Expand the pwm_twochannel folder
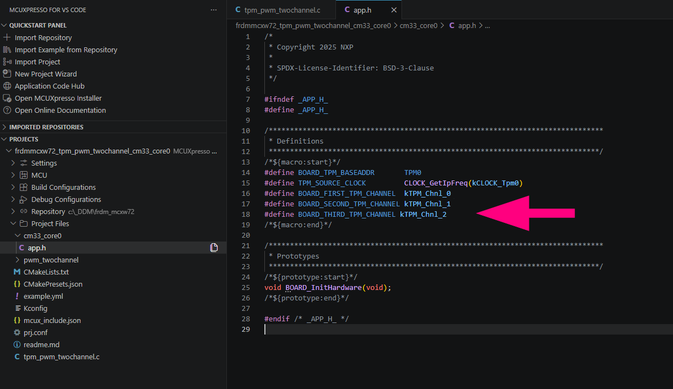The image size is (673, 389). (18, 260)
